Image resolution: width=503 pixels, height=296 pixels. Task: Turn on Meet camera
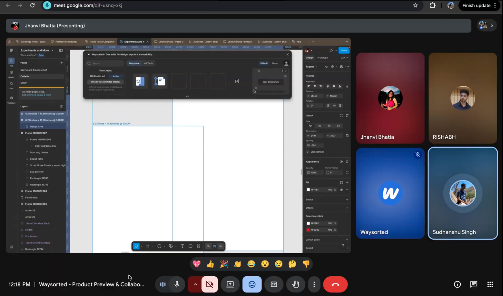coord(210,284)
